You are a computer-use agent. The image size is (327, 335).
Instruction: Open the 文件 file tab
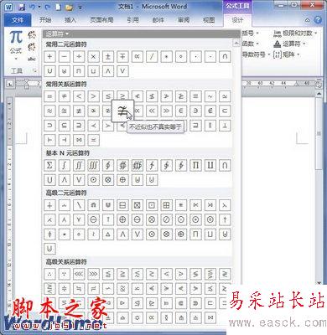point(18,20)
